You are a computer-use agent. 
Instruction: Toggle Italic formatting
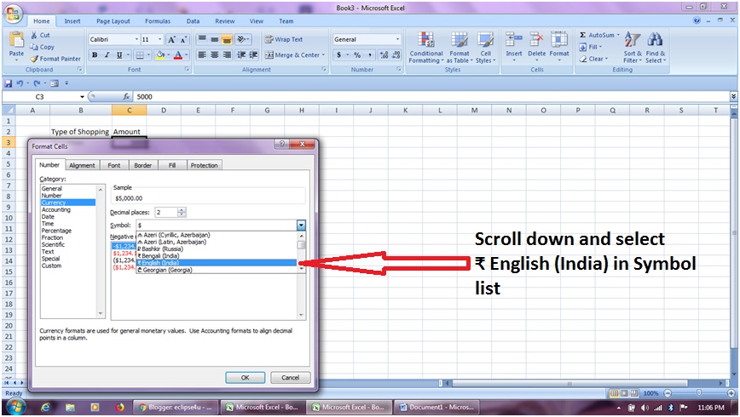pos(107,55)
